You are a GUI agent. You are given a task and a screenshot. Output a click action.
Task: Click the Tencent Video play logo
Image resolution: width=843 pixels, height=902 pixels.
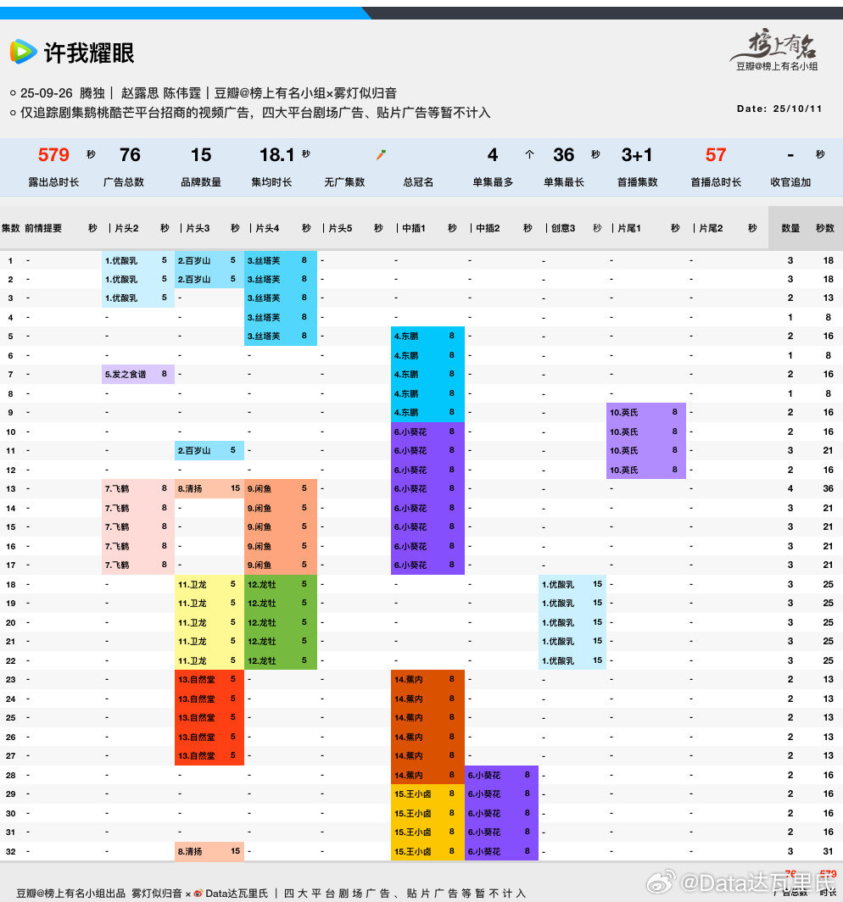point(23,52)
